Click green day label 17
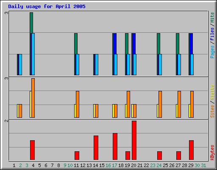This screenshot has height=170, width=217. pyautogui.click(x=114, y=165)
